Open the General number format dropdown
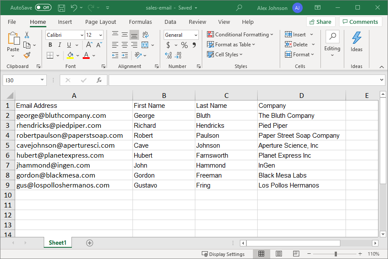Screen dimensions: 388x259 point(196,35)
